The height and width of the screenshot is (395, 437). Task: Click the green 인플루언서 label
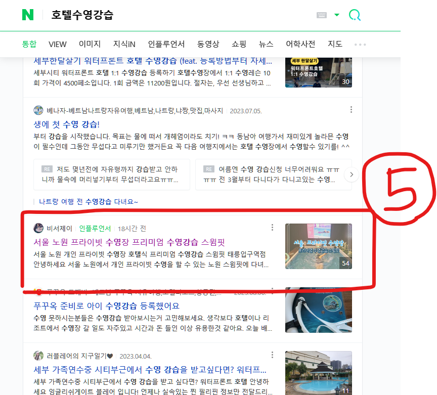click(95, 229)
